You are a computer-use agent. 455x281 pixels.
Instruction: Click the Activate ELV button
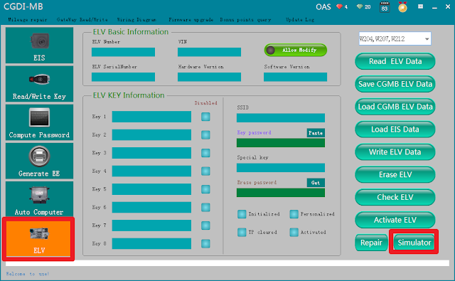tap(395, 220)
